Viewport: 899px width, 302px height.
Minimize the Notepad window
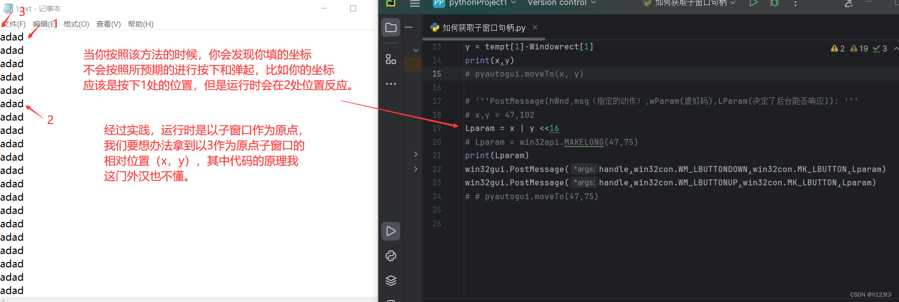point(324,8)
